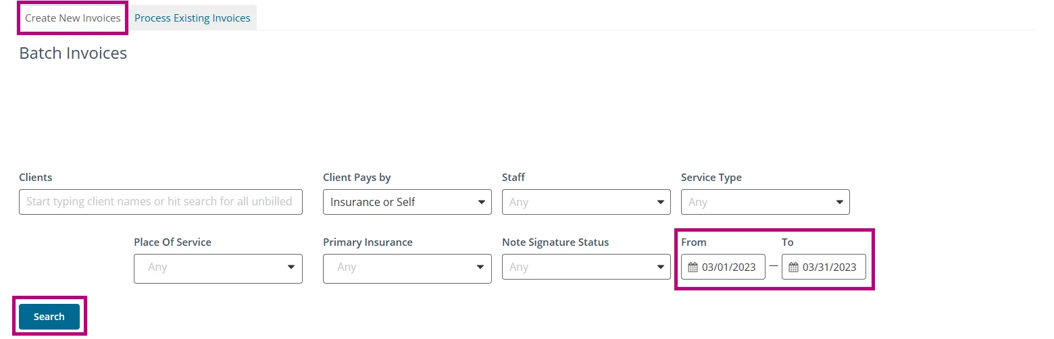Click the Client Pays by label
This screenshot has width=1054, height=339.
coord(357,178)
